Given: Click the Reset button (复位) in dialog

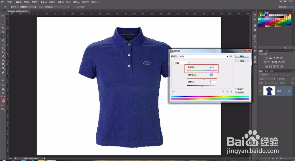Looking at the screenshot, I should (x=242, y=60).
